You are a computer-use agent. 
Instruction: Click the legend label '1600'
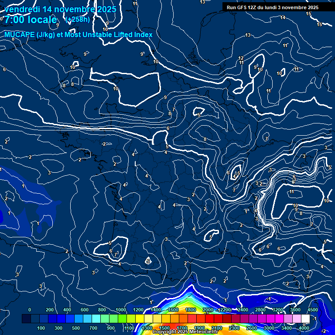tap(173, 310)
